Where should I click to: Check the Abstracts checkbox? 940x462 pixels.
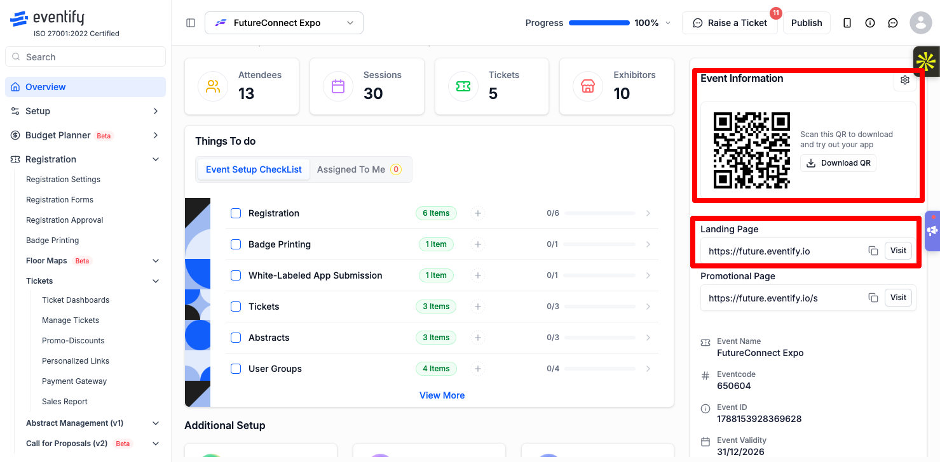(236, 338)
